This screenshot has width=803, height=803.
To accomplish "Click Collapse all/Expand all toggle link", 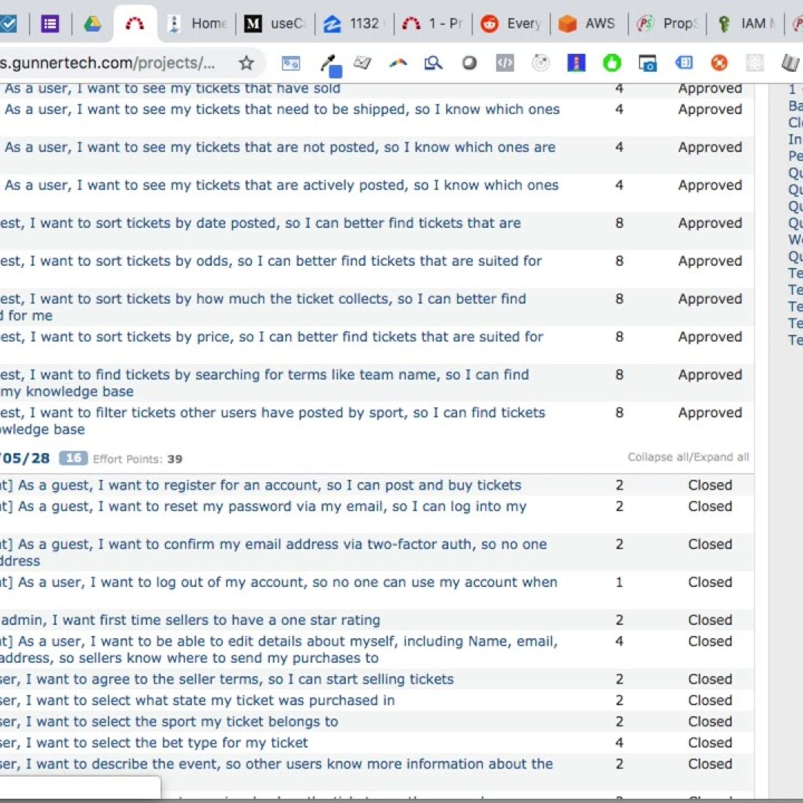I will (x=688, y=457).
